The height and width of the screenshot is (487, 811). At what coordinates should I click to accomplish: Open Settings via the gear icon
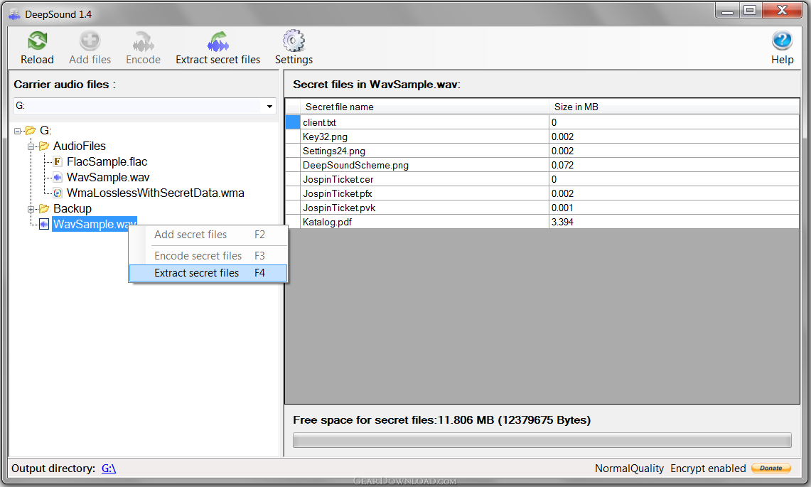(x=294, y=41)
